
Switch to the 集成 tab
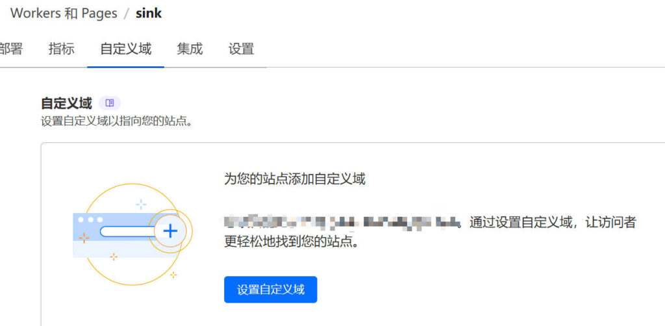(x=190, y=49)
